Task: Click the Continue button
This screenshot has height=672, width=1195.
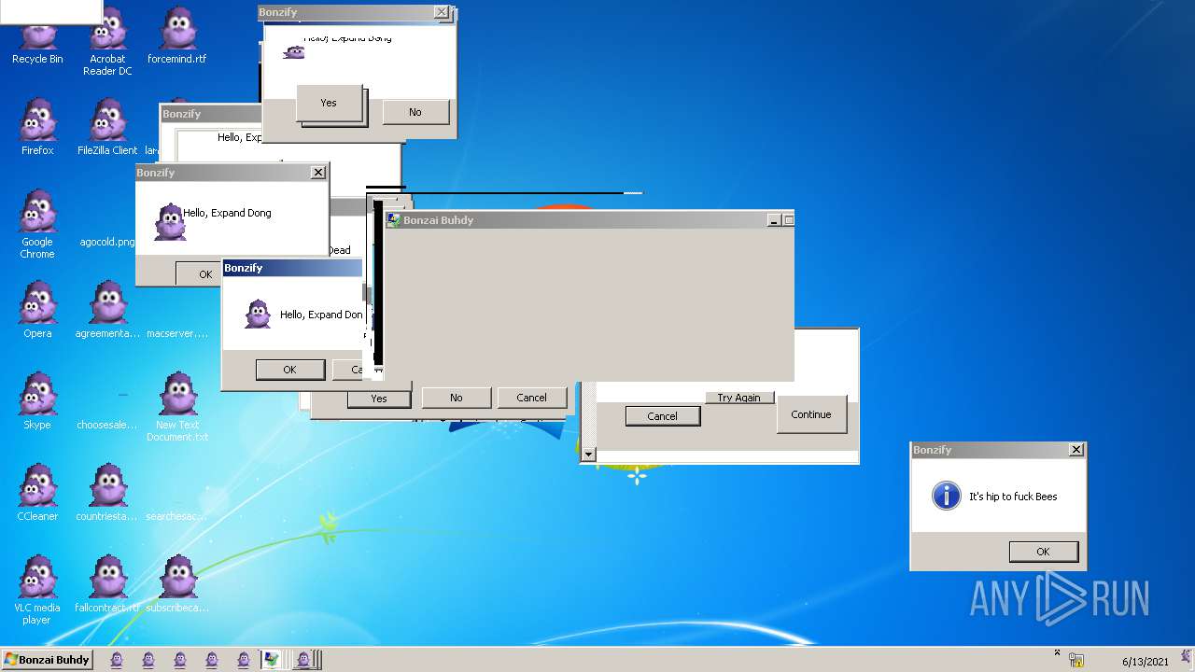Action: (810, 414)
